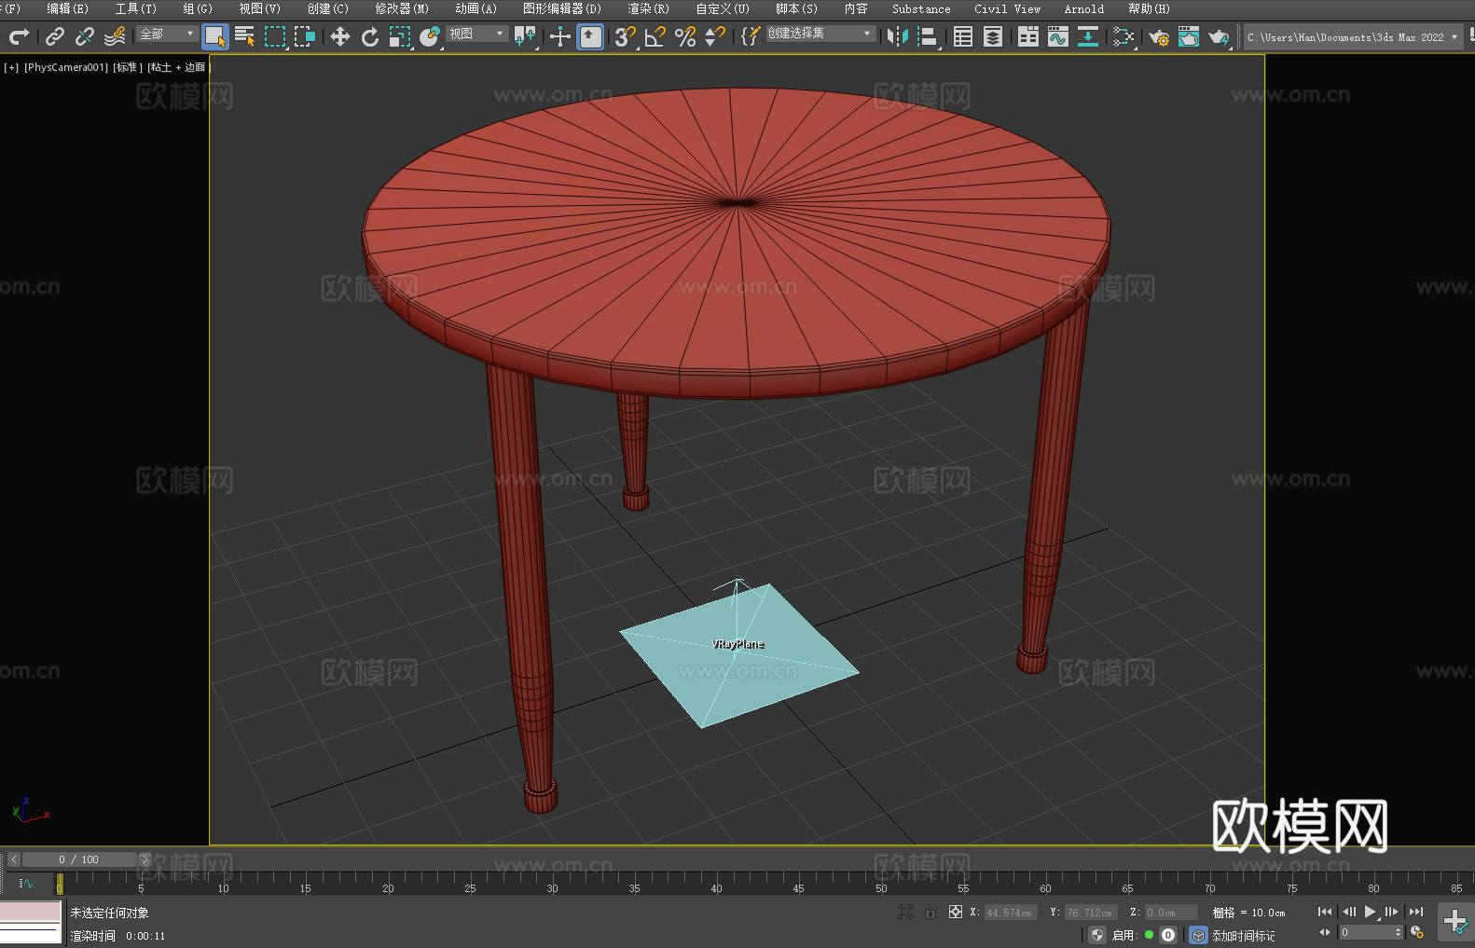Activate the Select and Move tool
Screen dimensions: 1475x948
click(x=340, y=36)
